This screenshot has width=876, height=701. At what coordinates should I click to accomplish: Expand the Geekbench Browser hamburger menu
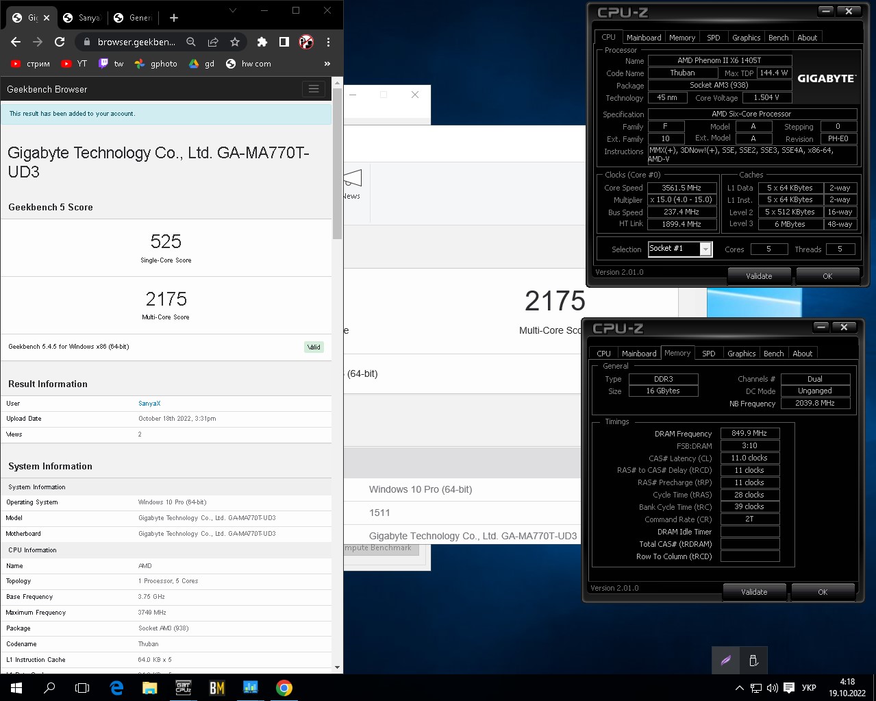click(314, 89)
